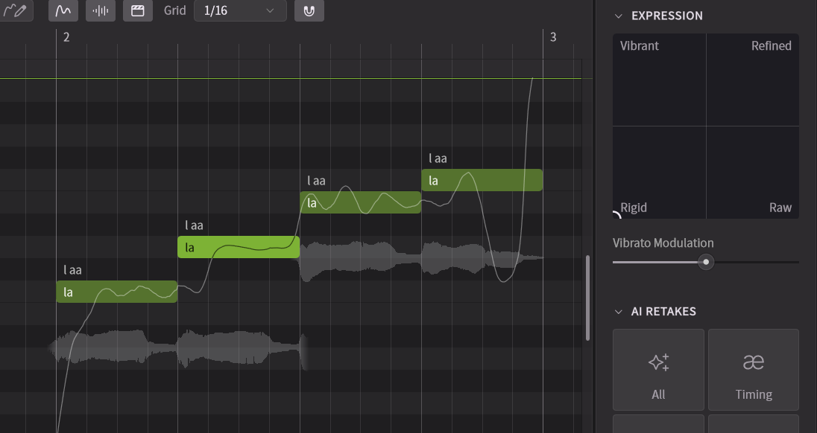Toggle waveform display icon
The width and height of the screenshot is (817, 433).
pyautogui.click(x=101, y=10)
